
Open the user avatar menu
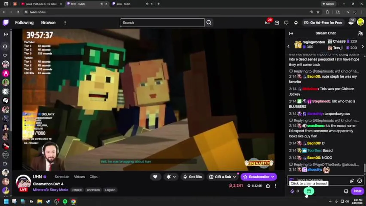[361, 23]
